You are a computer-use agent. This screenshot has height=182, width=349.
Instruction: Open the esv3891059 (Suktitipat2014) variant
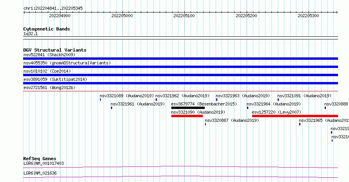(x=55, y=79)
